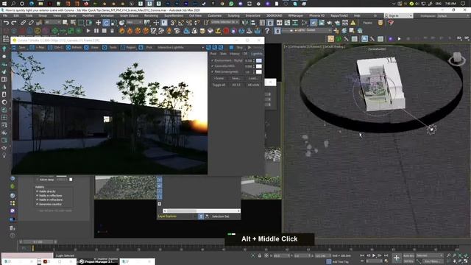Viewport: 471px width, 265px height.
Task: Click the Rectangular Selection Region icon
Action: pyautogui.click(x=81, y=23)
